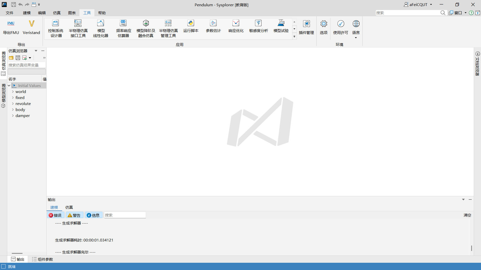Viewport: 481px width, 270px height.
Task: Launch 控制系统设计器 tool
Action: pyautogui.click(x=56, y=28)
